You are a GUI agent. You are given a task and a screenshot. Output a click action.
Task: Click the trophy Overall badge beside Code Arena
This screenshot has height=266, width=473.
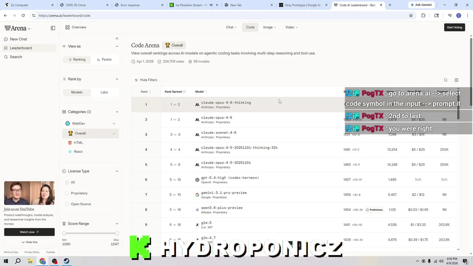(174, 45)
